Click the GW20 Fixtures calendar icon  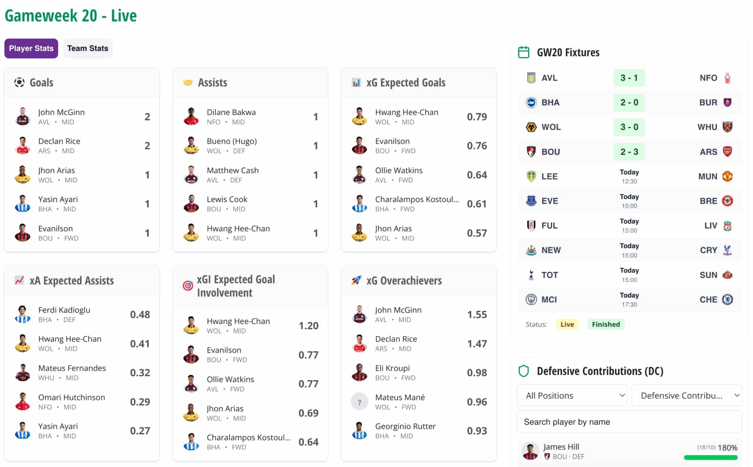[x=524, y=52]
